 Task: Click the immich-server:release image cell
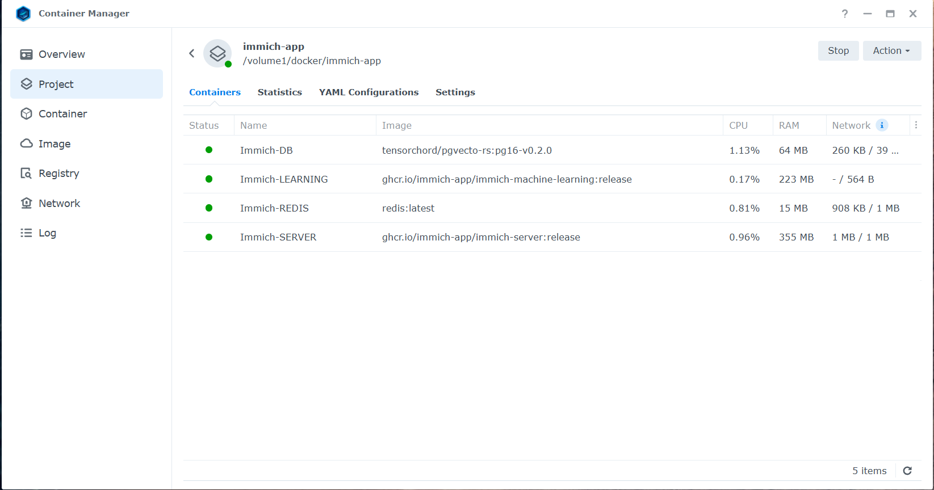click(481, 237)
